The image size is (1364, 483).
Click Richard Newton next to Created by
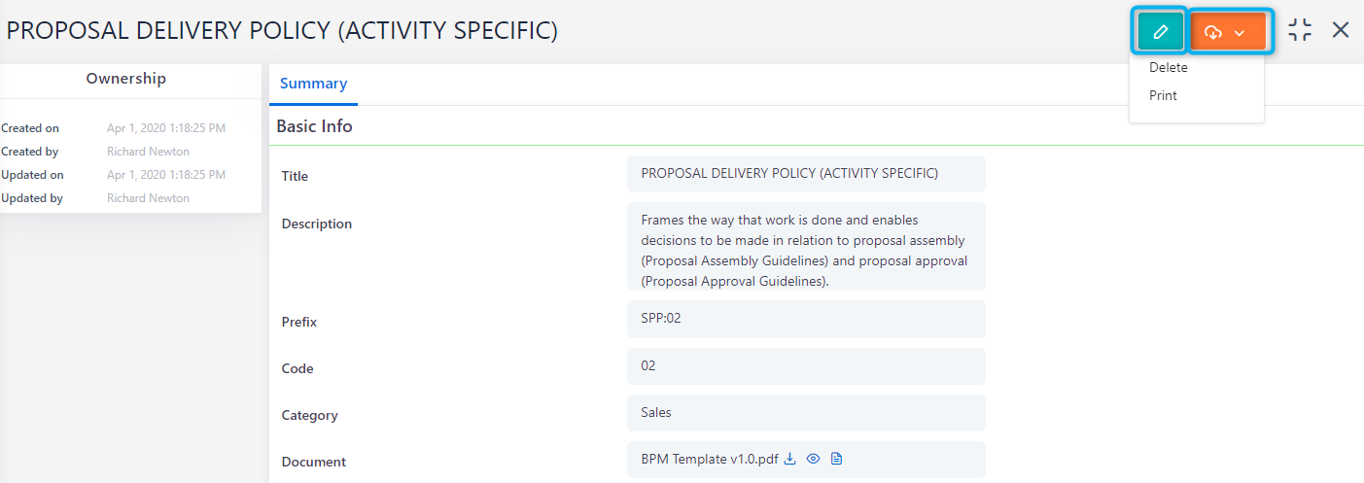[x=148, y=152]
